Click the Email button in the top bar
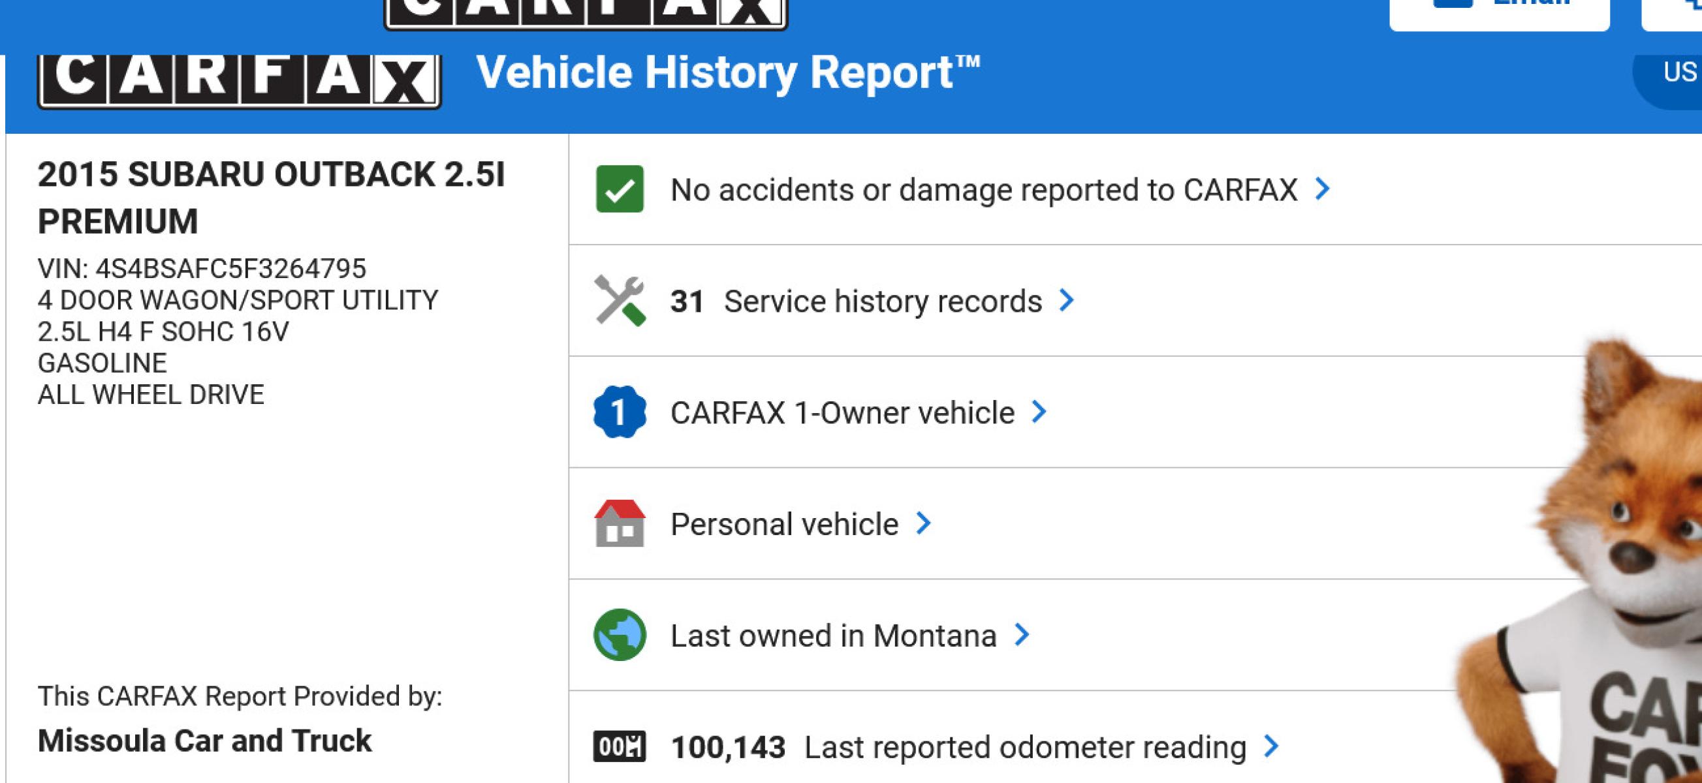This screenshot has height=783, width=1702. coord(1499,13)
